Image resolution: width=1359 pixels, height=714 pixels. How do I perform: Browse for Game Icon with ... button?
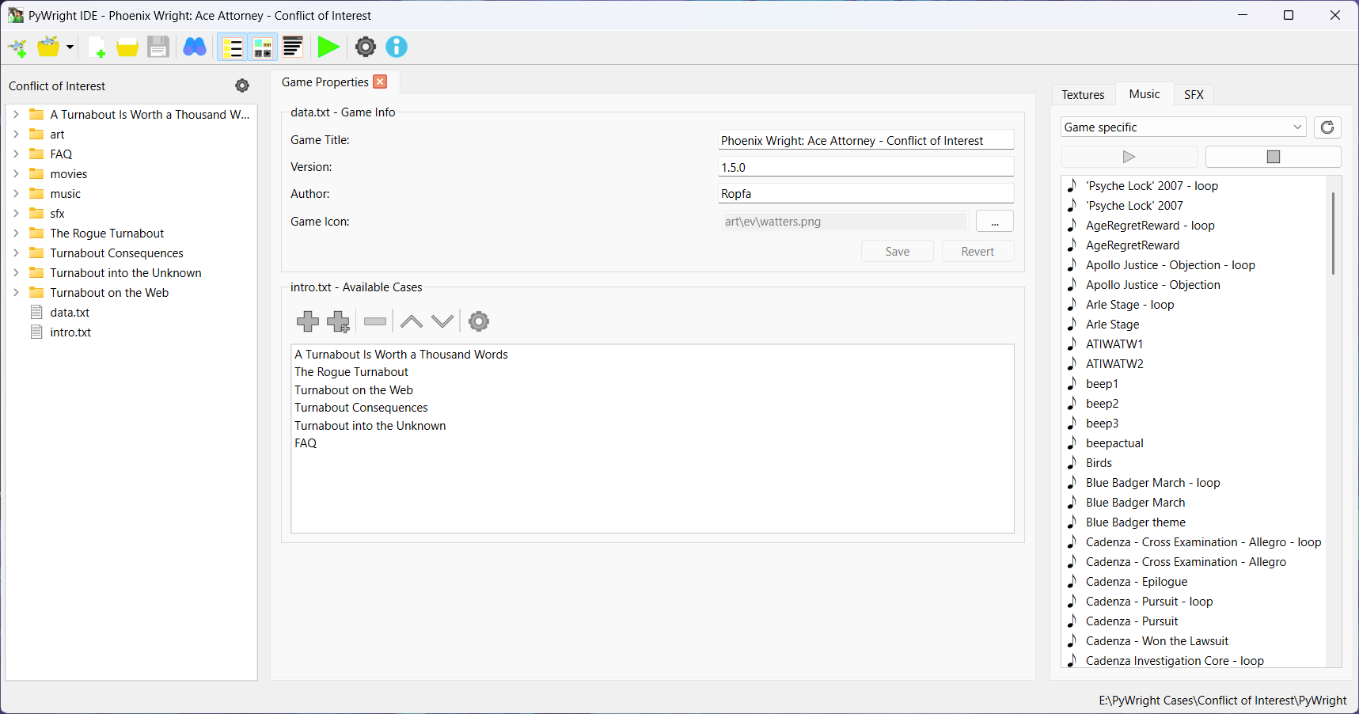(x=995, y=222)
